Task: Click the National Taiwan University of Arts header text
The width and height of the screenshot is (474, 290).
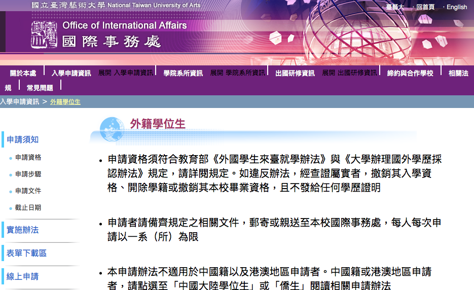Action: tap(154, 5)
